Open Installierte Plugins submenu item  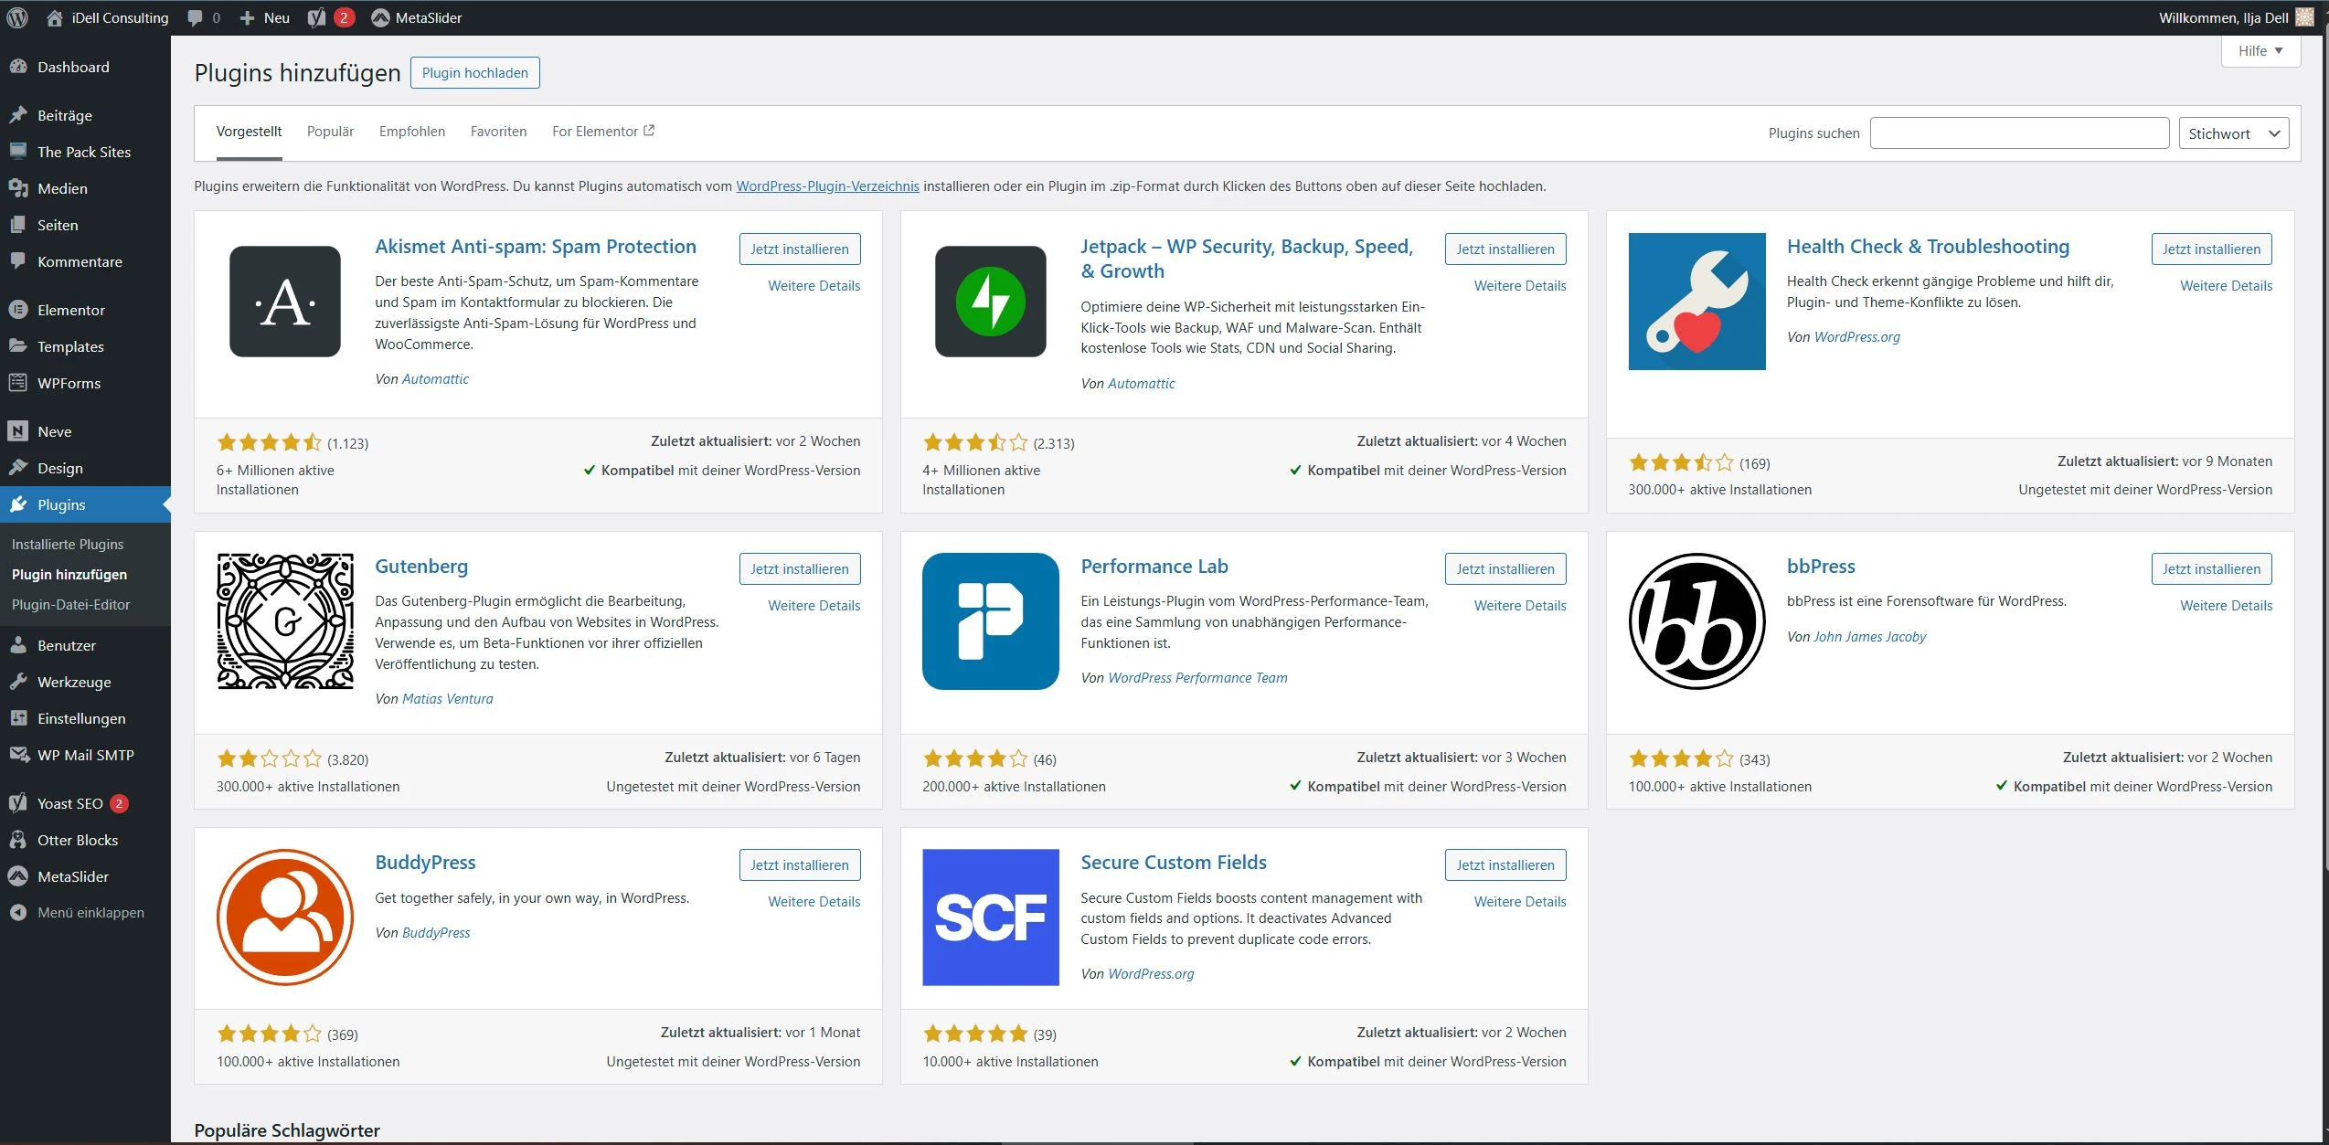[x=68, y=544]
